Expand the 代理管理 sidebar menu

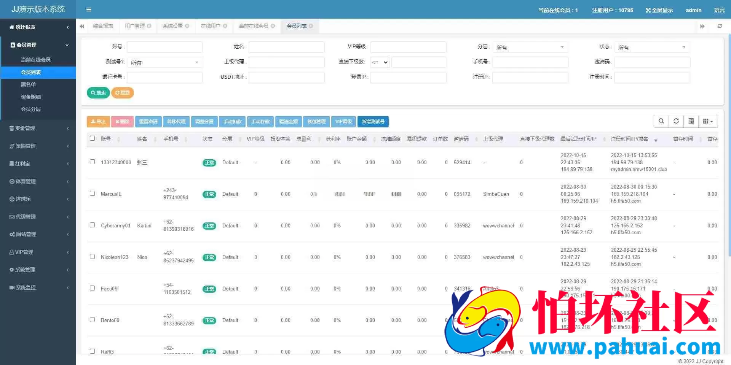coord(38,217)
